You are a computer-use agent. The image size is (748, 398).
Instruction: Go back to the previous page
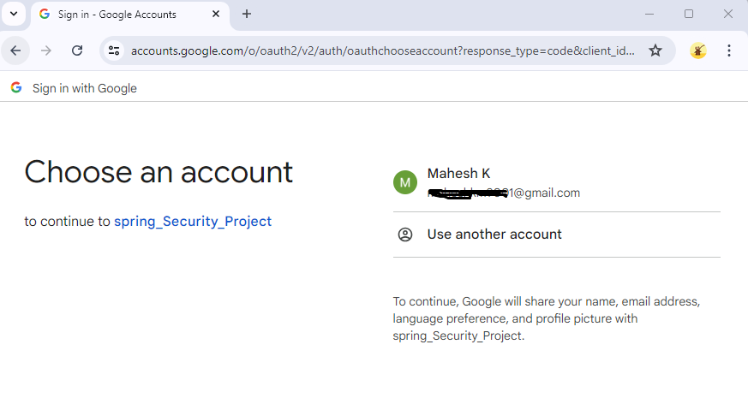click(x=15, y=50)
